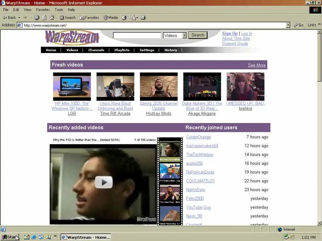Click the Stop loading icon

[x=37, y=18]
